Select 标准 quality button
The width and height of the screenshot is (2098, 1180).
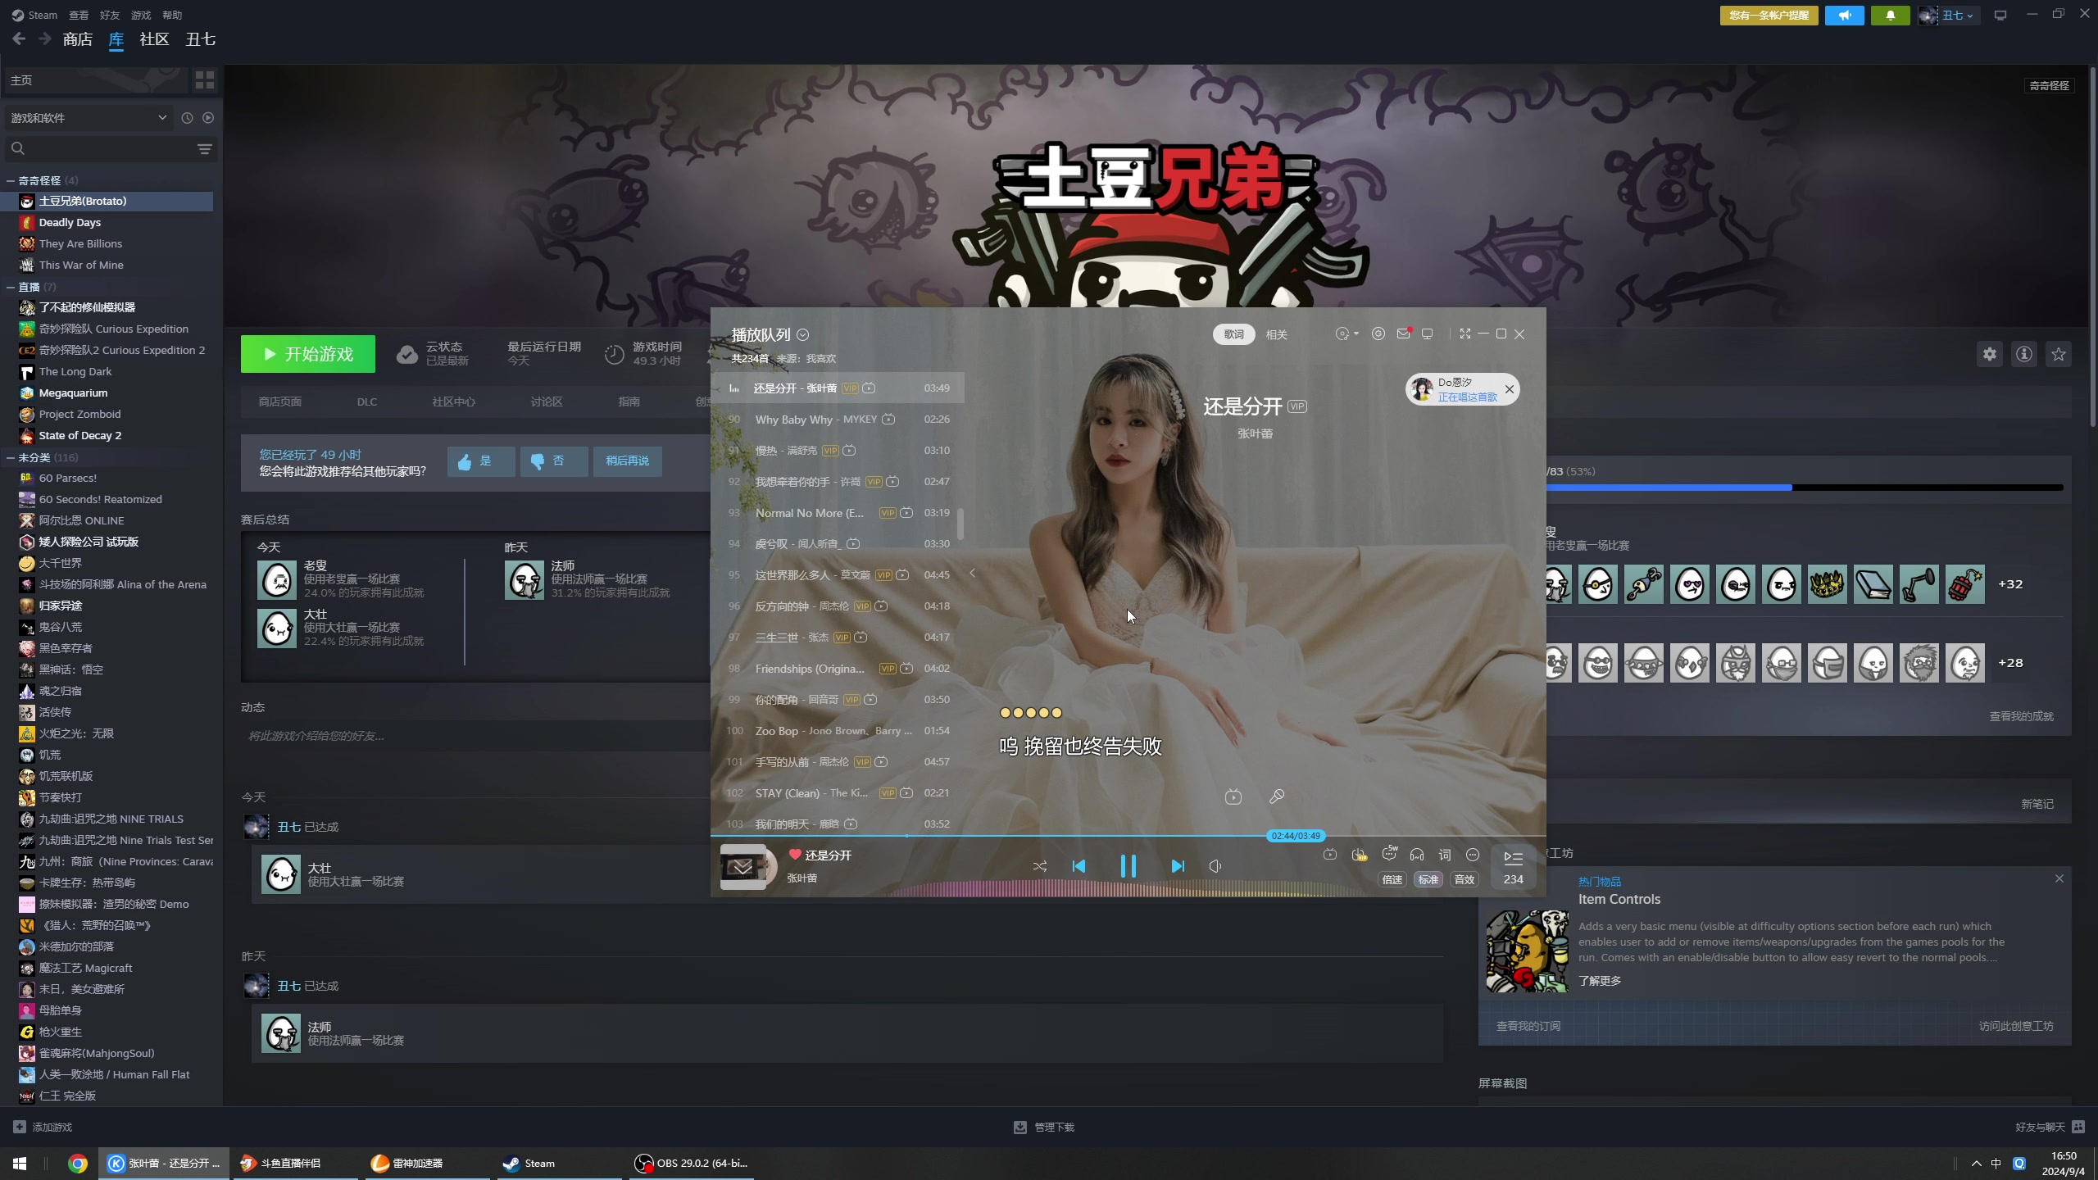point(1428,879)
